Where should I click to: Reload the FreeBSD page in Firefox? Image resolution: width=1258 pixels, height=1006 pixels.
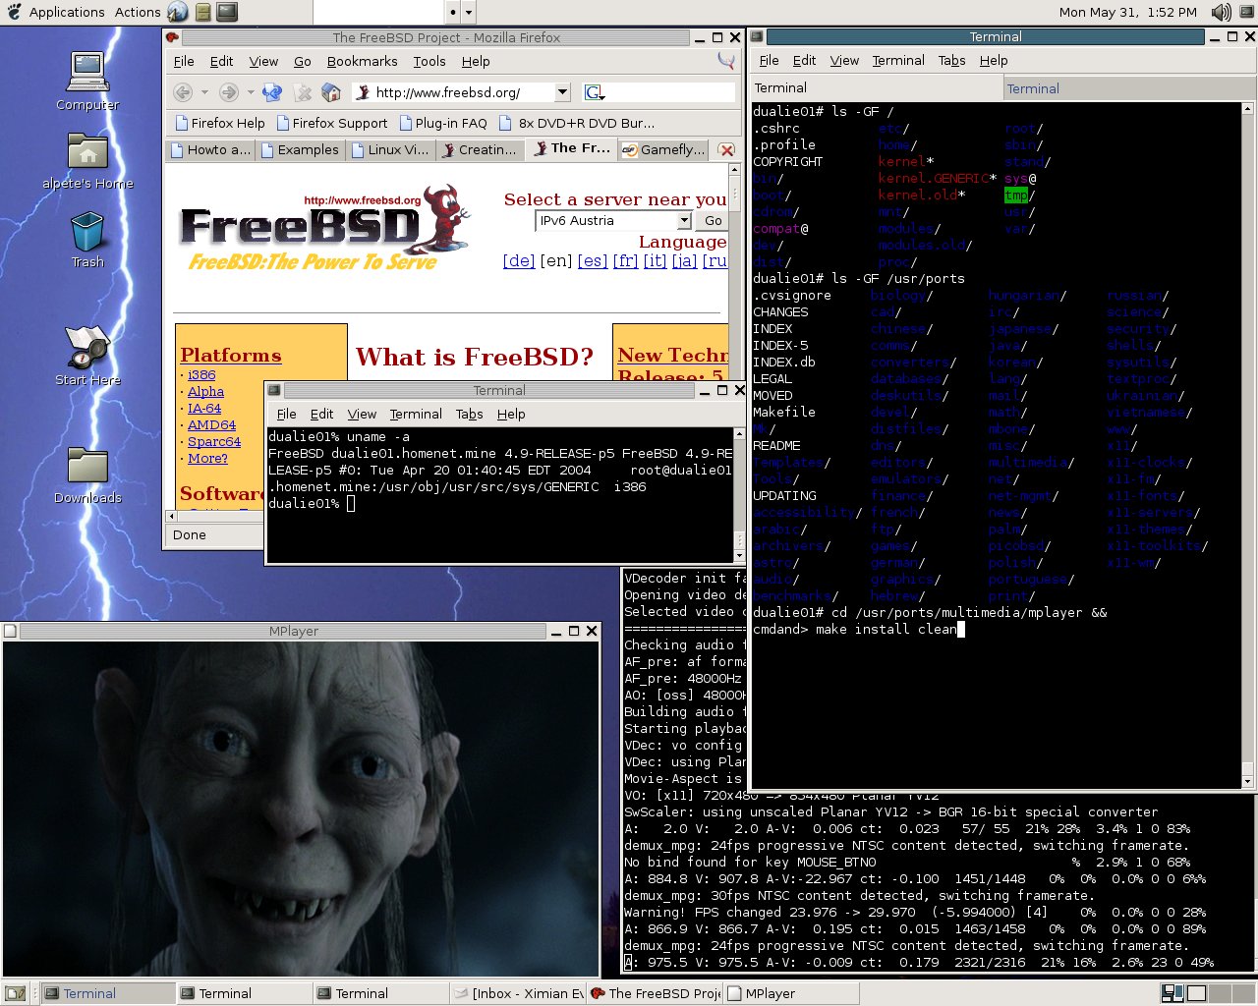coord(272,92)
